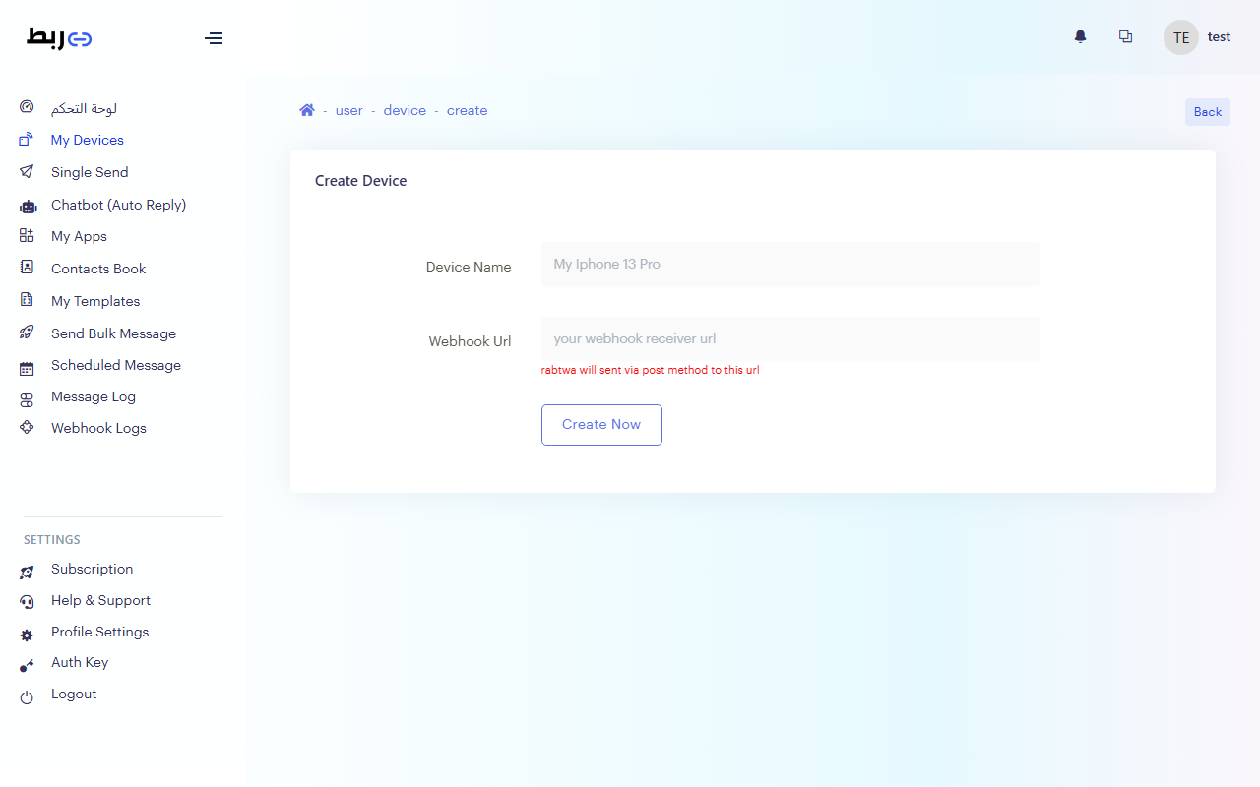
Task: Focus the Device Name input field
Action: 789,265
